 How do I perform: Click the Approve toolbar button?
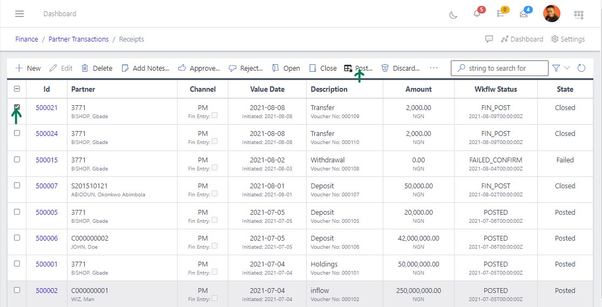[x=199, y=68]
